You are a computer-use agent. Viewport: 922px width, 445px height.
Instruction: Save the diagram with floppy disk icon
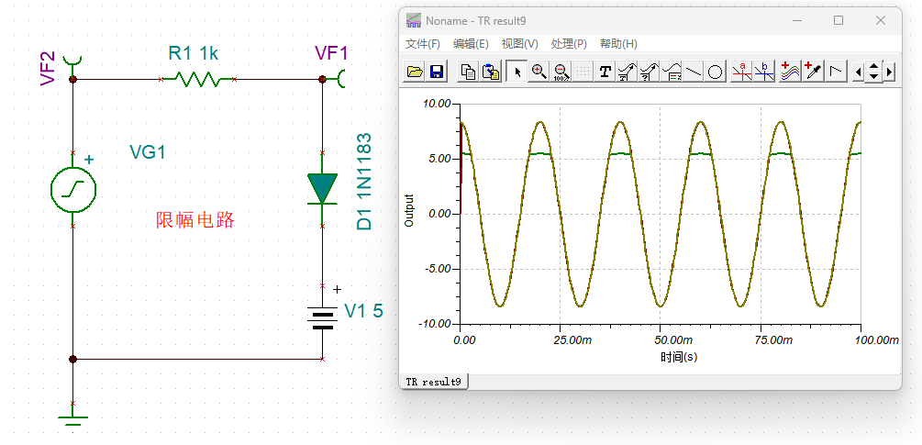pyautogui.click(x=437, y=72)
